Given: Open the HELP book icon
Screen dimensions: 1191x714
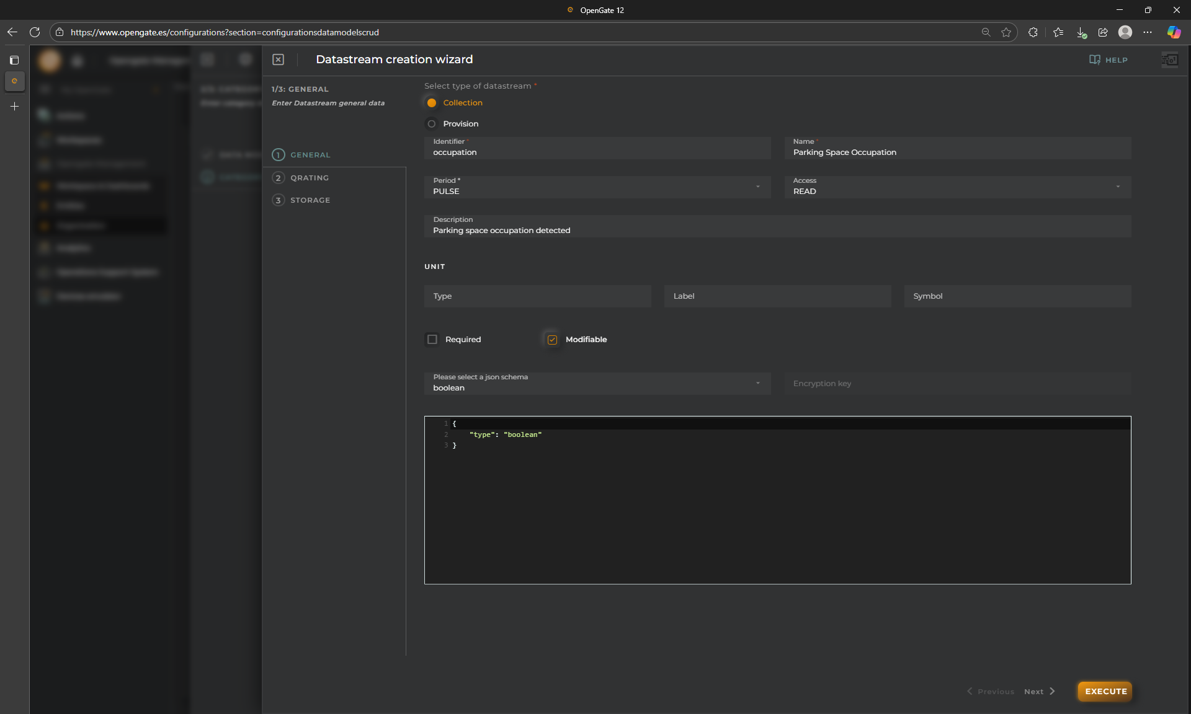Looking at the screenshot, I should click(x=1095, y=59).
